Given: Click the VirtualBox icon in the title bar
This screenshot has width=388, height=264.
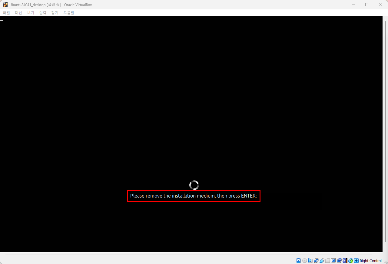Looking at the screenshot, I should coord(5,5).
